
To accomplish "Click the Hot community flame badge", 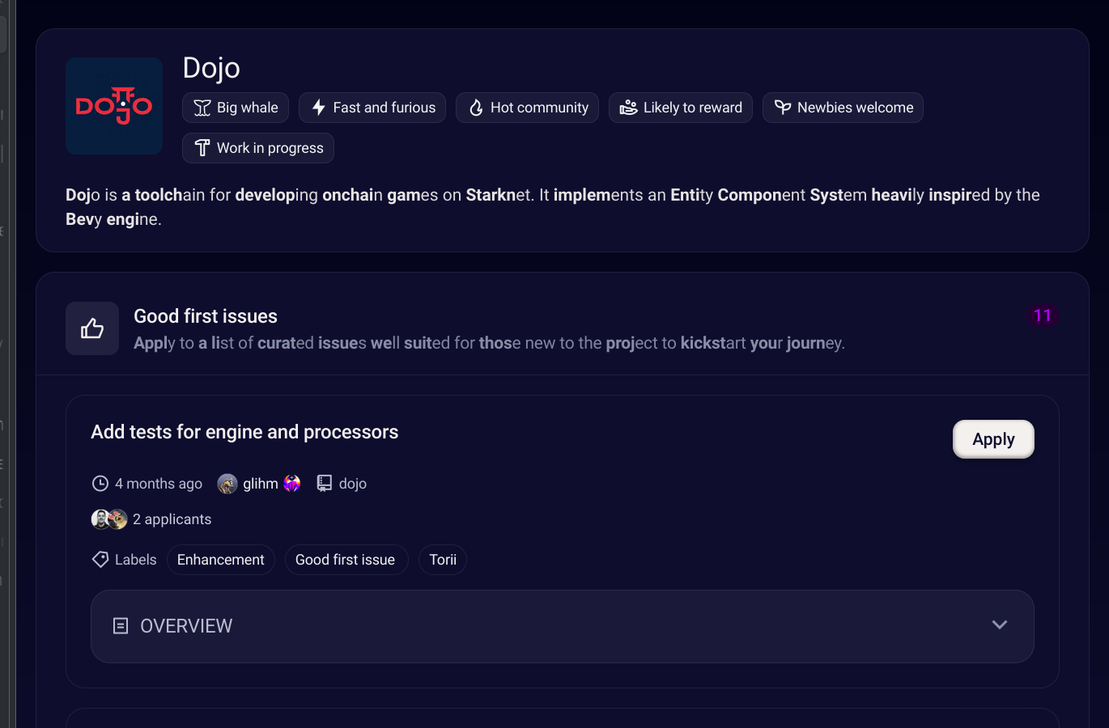I will click(x=527, y=108).
